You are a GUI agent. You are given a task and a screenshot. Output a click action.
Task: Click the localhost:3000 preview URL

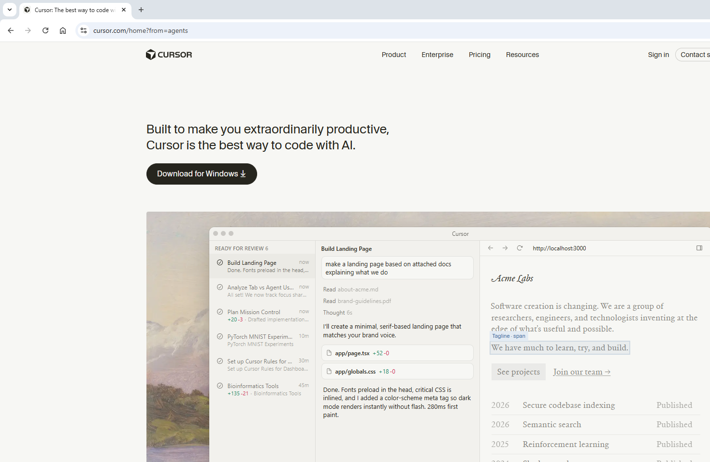pos(559,248)
